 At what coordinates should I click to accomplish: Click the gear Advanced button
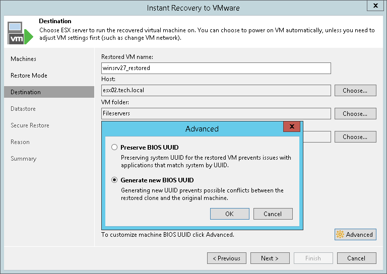[x=355, y=234]
